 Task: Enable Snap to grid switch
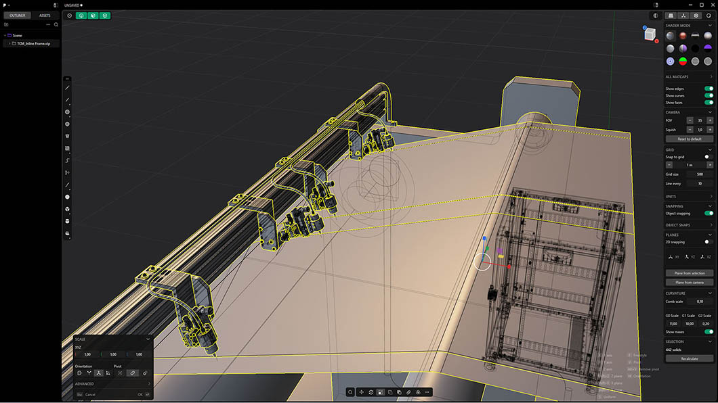709,157
